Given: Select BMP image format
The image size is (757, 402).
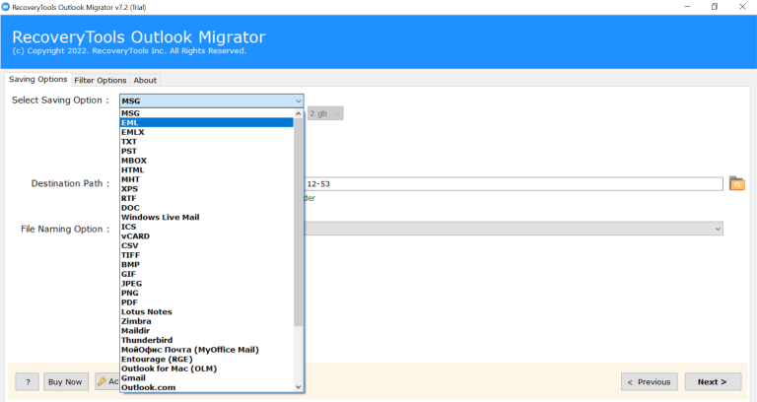Looking at the screenshot, I should (207, 264).
